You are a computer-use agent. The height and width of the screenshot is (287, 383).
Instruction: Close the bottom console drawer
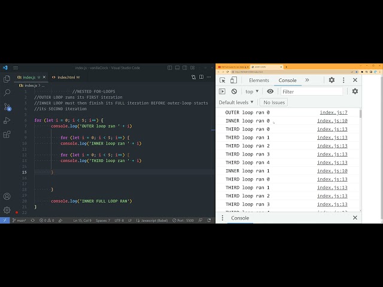click(355, 218)
